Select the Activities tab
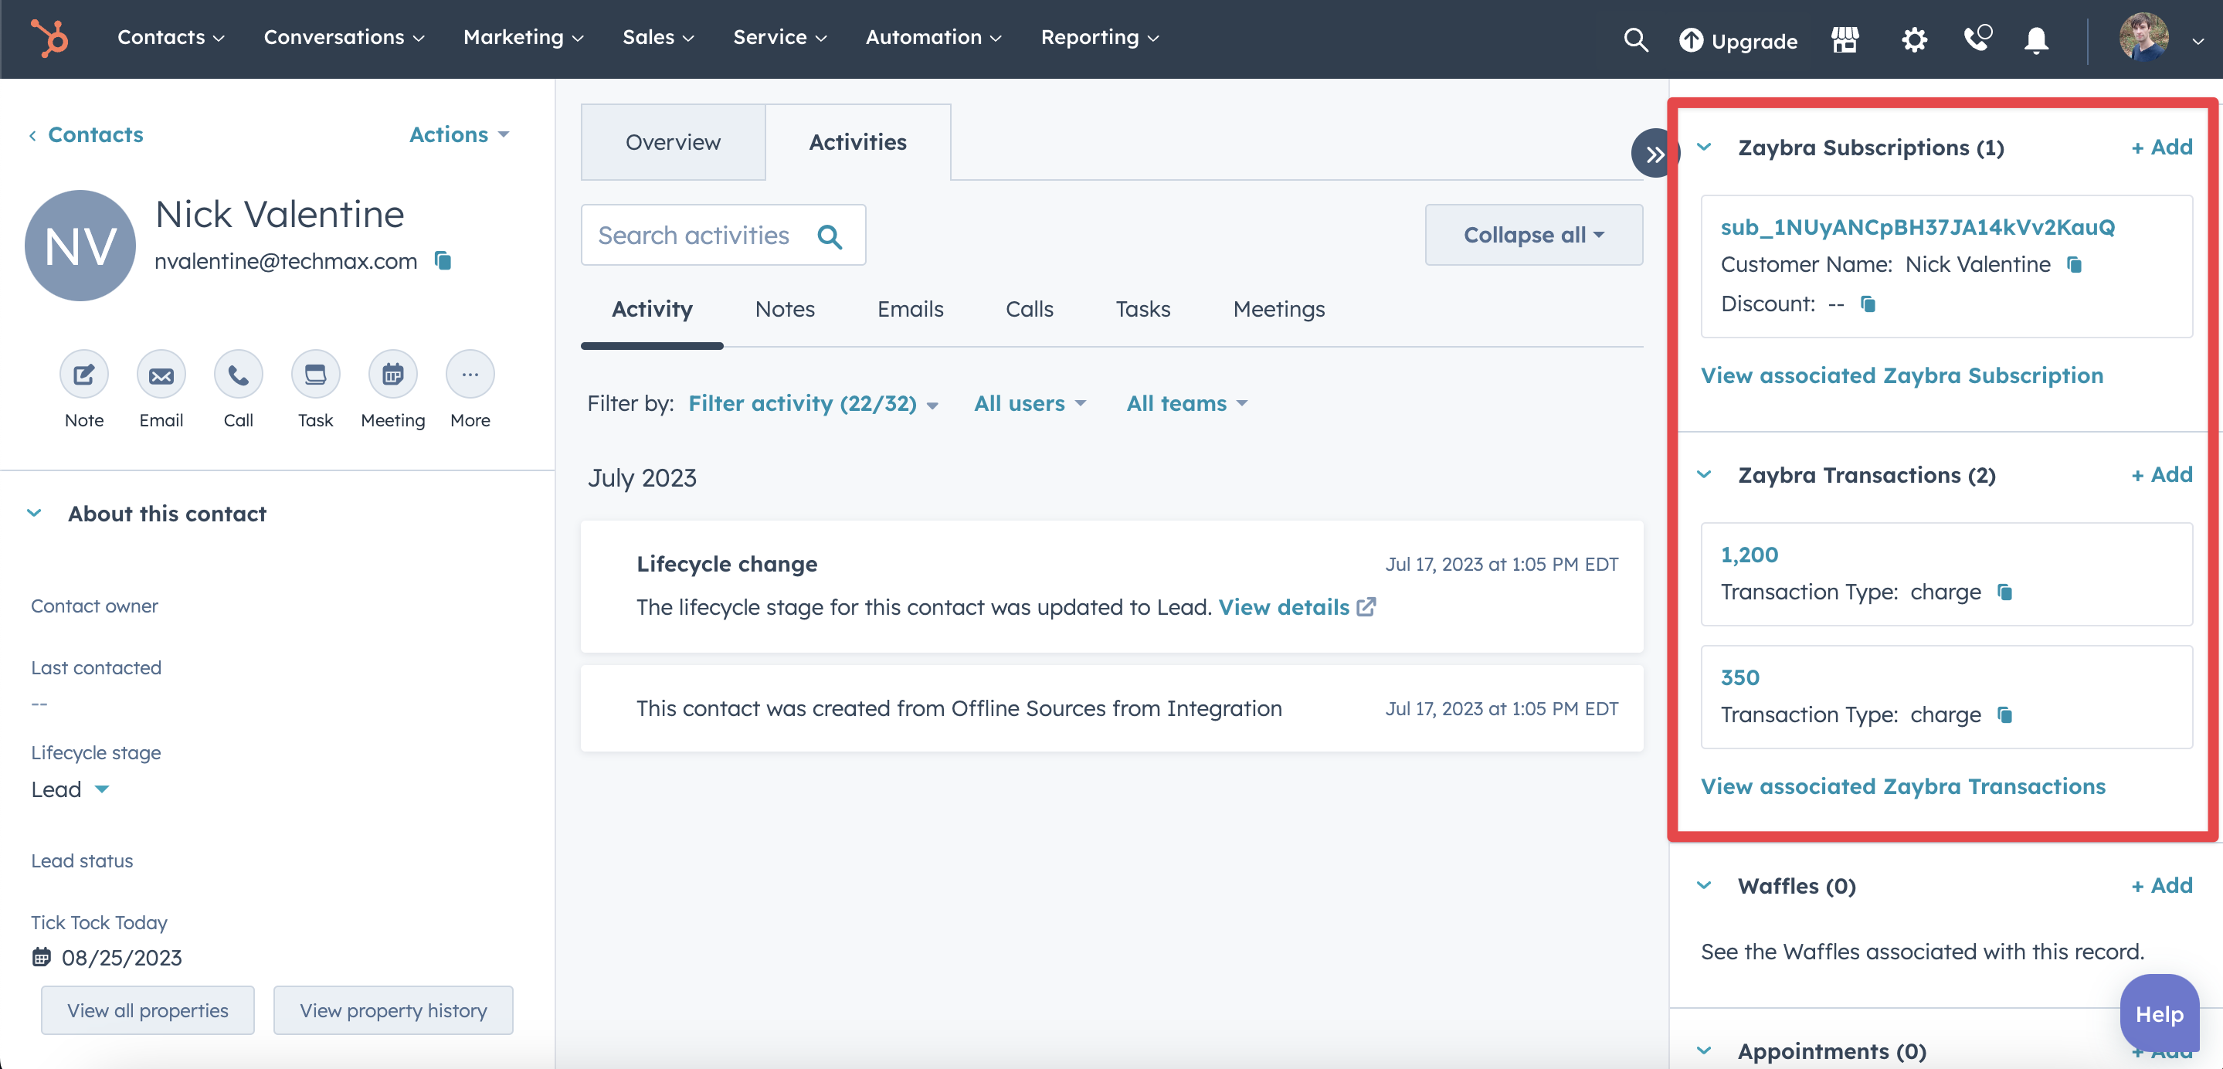The width and height of the screenshot is (2223, 1069). pyautogui.click(x=858, y=142)
